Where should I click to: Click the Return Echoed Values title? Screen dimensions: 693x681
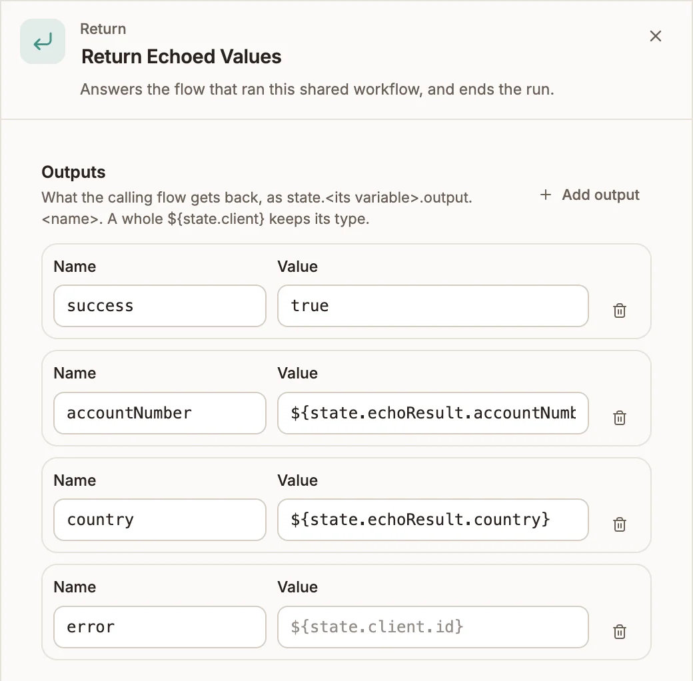point(181,57)
